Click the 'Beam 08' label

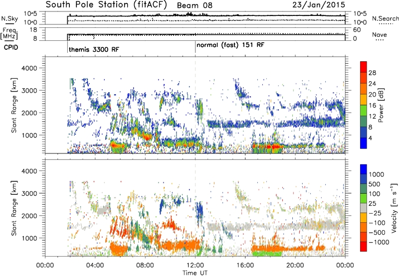pyautogui.click(x=195, y=5)
